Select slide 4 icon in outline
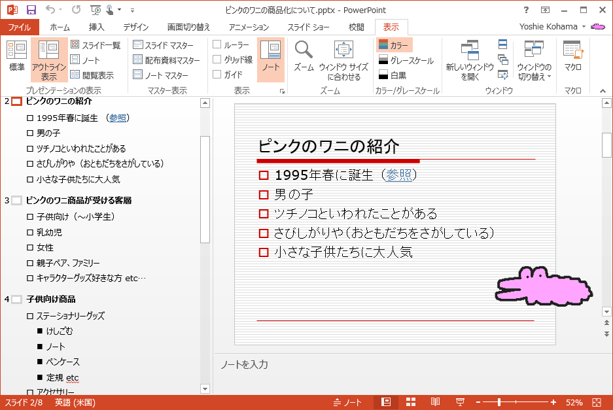The height and width of the screenshot is (410, 613). [x=16, y=299]
